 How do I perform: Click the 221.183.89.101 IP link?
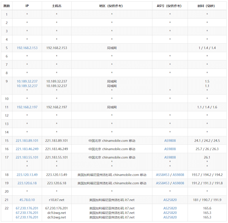point(27,141)
